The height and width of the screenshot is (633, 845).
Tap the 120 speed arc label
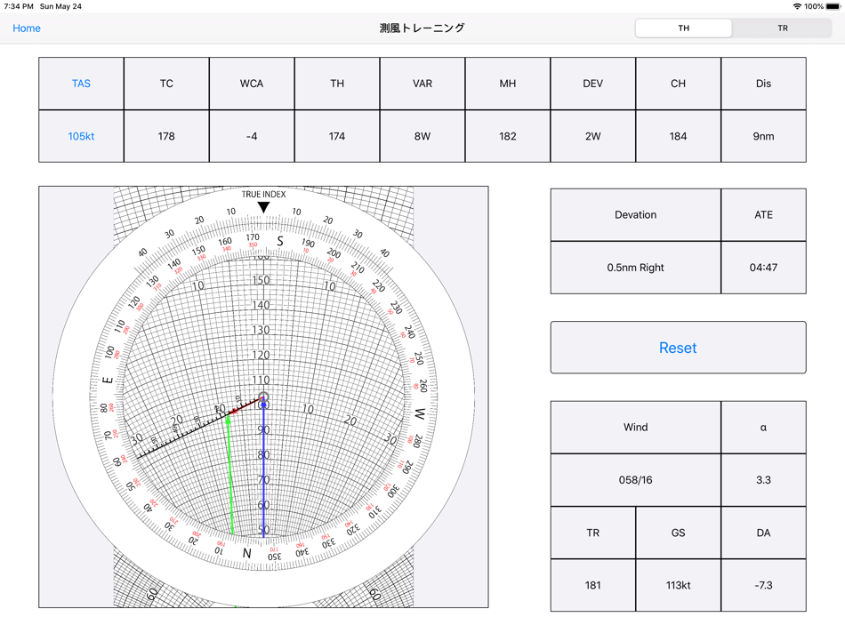click(x=261, y=355)
